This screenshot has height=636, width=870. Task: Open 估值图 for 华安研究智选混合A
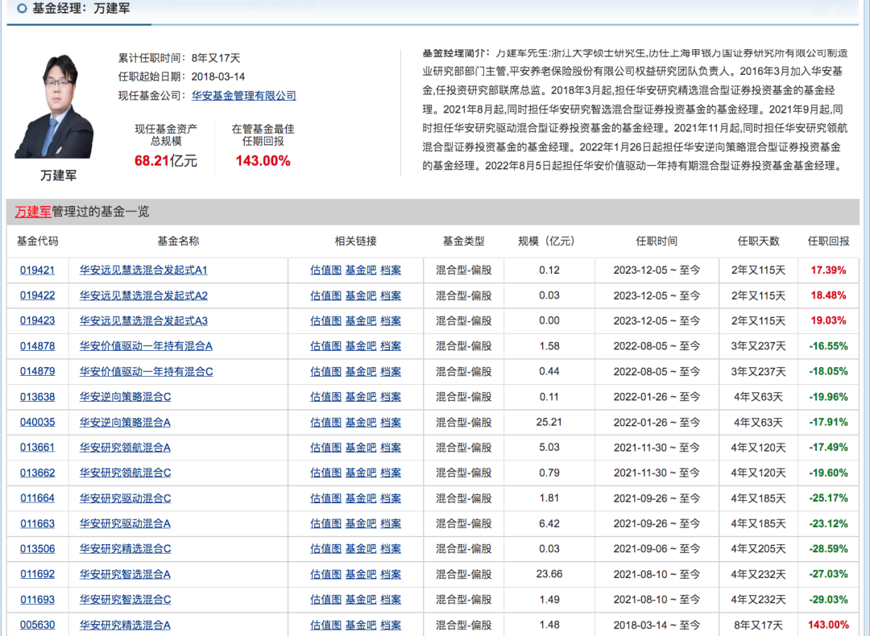pyautogui.click(x=325, y=574)
